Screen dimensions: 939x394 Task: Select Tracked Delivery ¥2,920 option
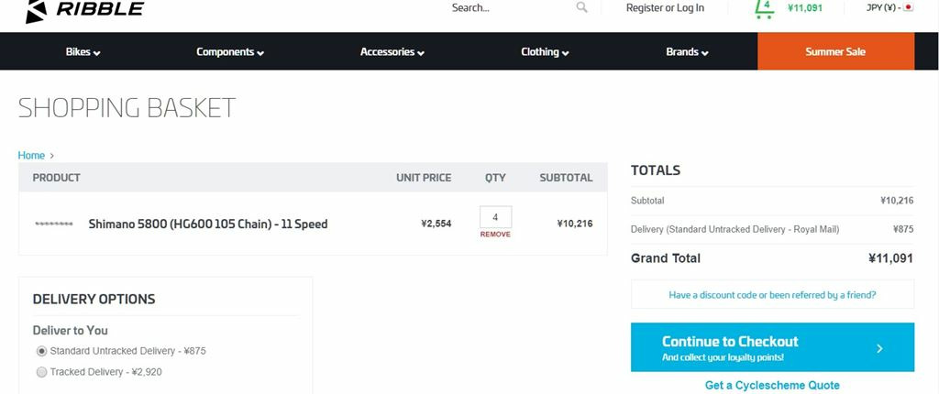coord(41,372)
